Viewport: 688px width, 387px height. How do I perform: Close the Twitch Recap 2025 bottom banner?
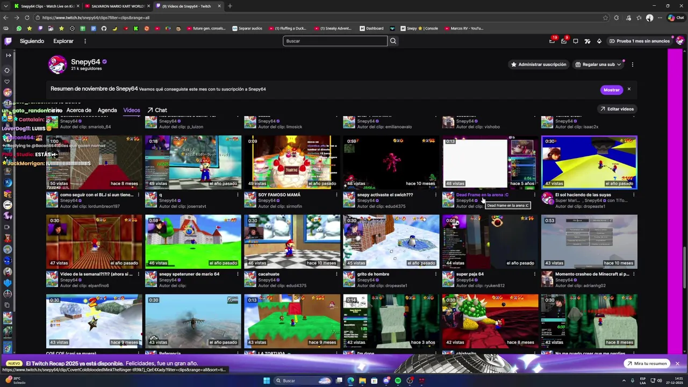(677, 364)
